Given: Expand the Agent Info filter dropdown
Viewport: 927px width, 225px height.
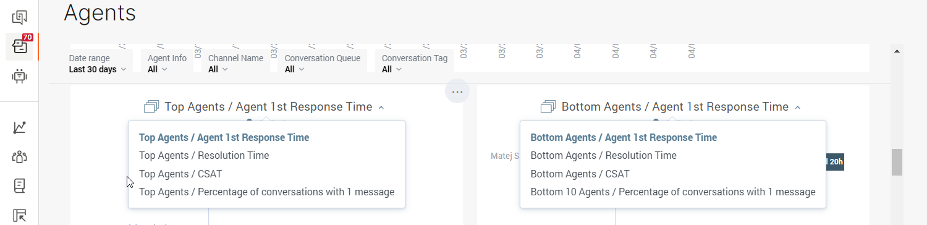Looking at the screenshot, I should (x=167, y=64).
